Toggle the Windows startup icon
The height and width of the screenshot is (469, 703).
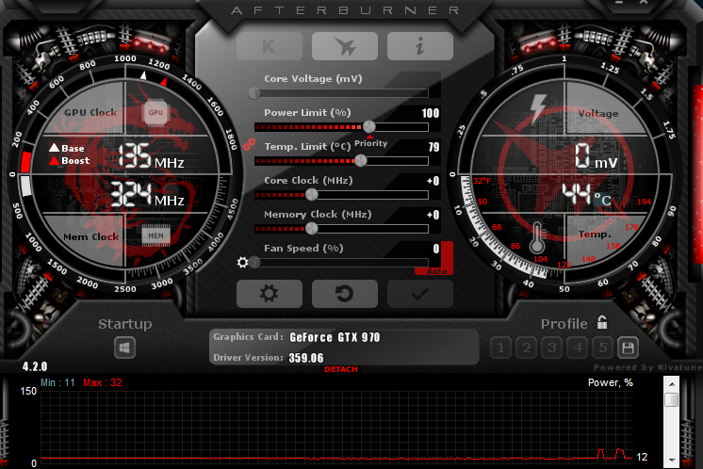point(124,348)
